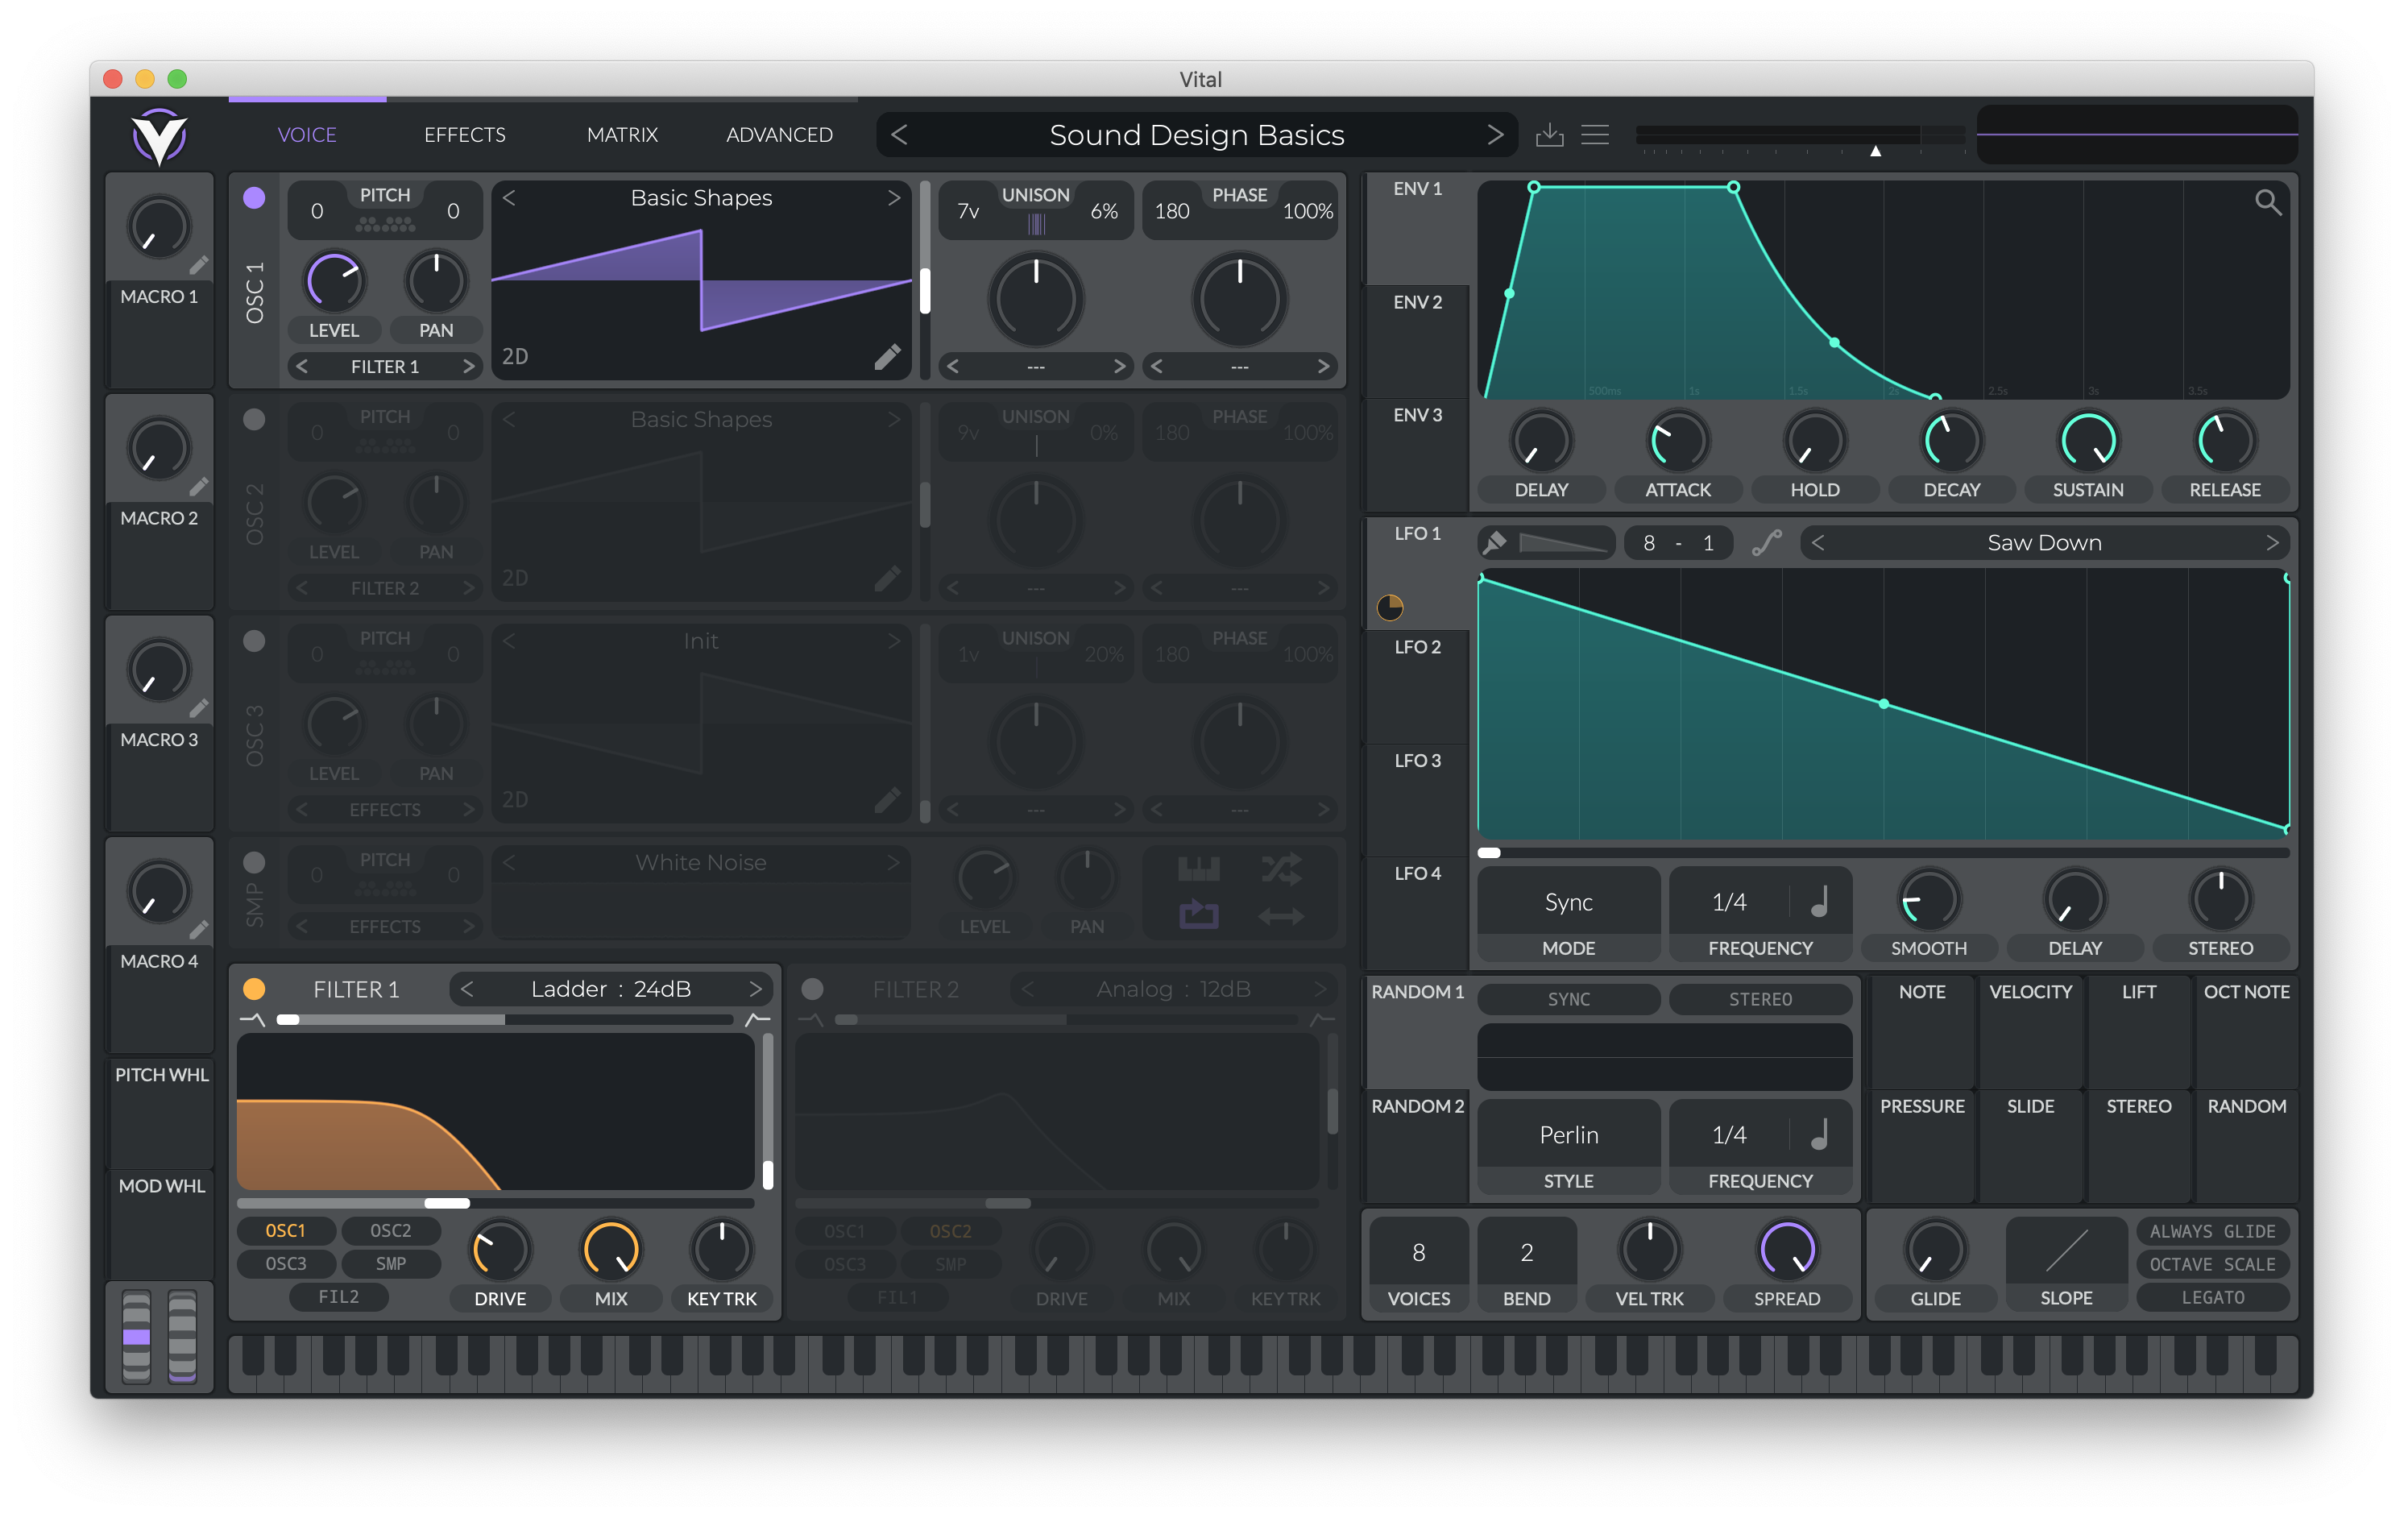Select the LFO 1 paint brush tool
Viewport: 2404px width, 1518px height.
coord(1494,542)
